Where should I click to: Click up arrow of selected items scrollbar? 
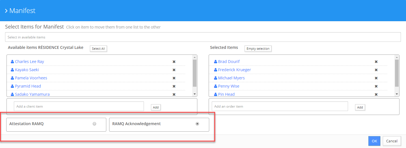coord(397,57)
